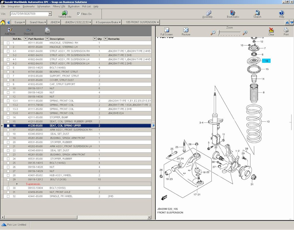Open the Help menu
Screen dimensions: 294x230
[96, 6]
